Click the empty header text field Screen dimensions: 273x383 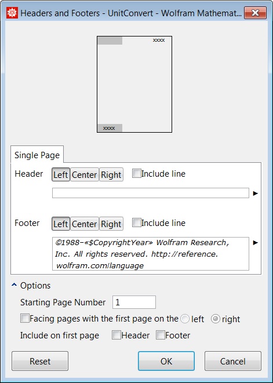click(x=151, y=193)
